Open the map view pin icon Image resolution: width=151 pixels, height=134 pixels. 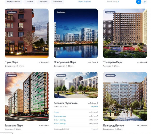145,2
